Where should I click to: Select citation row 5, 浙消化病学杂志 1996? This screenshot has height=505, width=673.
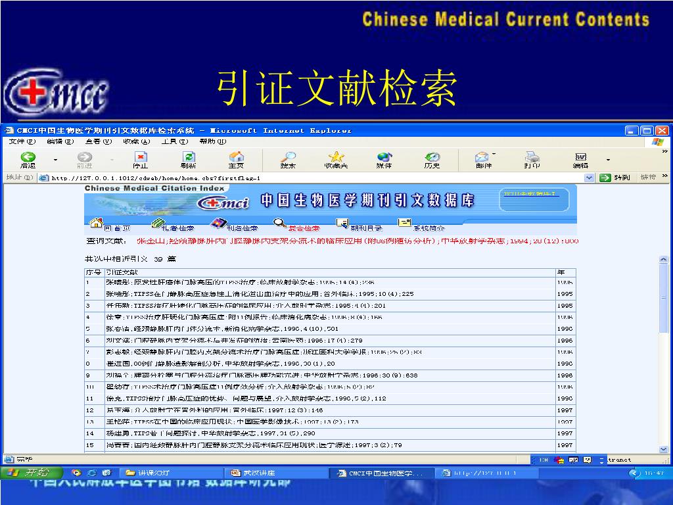click(330, 329)
